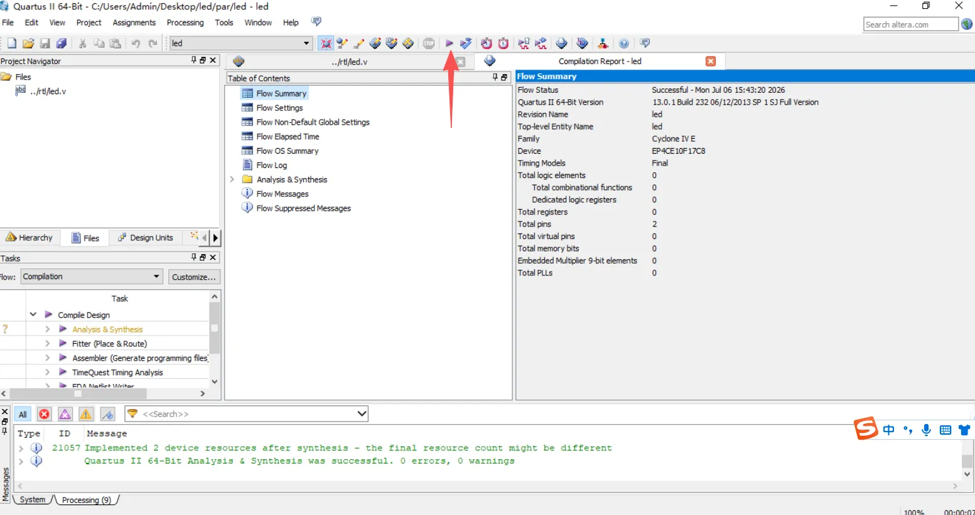975x515 pixels.
Task: Click the Customize... button
Action: (x=194, y=277)
